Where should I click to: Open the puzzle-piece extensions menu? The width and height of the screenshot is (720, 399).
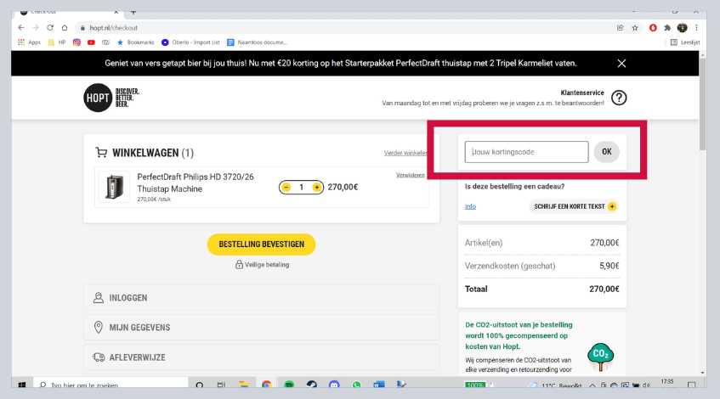[667, 27]
